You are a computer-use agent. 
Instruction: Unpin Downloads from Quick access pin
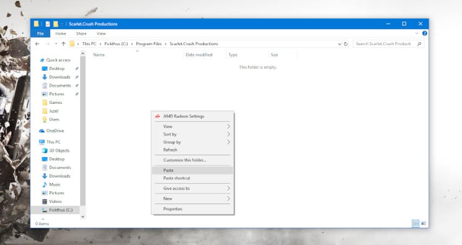pos(77,77)
